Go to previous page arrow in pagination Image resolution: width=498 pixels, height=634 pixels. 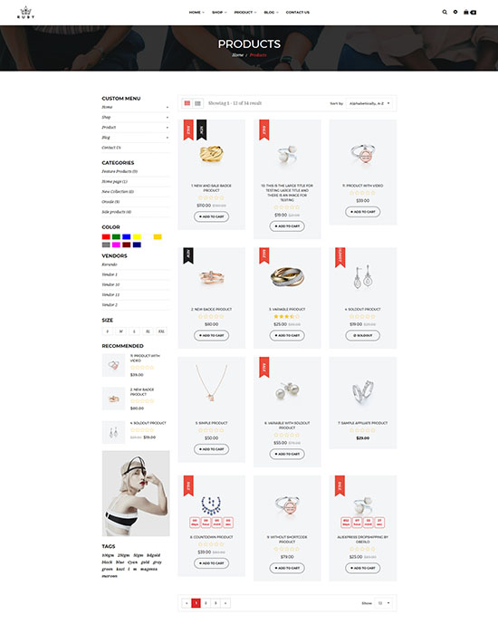187,603
